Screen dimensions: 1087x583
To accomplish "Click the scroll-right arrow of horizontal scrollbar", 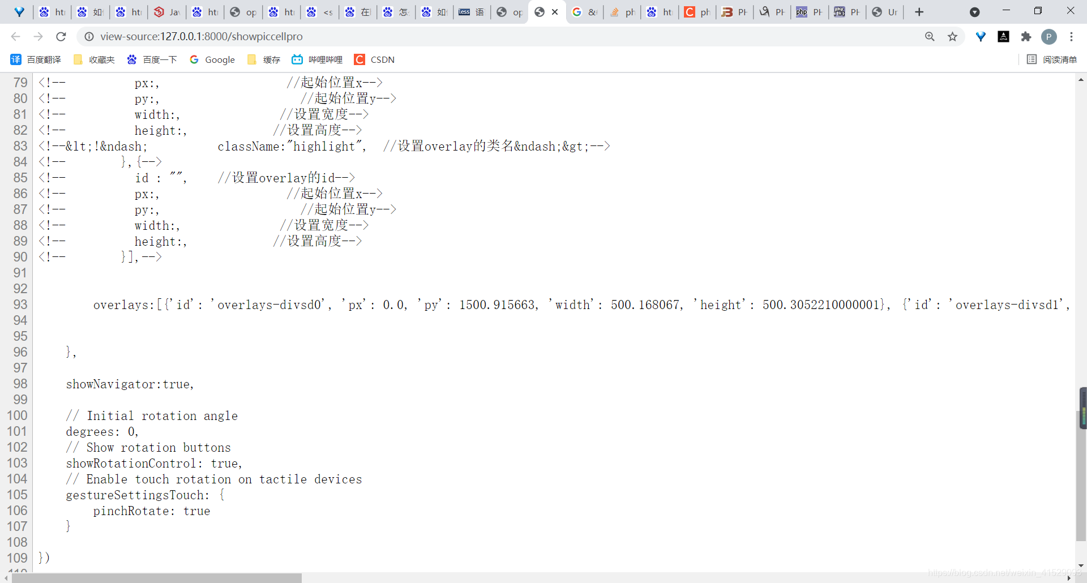I will point(1069,578).
